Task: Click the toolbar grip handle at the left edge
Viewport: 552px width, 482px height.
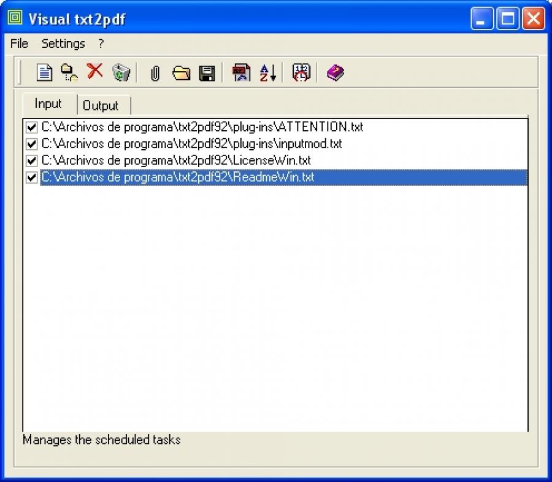Action: coord(20,72)
